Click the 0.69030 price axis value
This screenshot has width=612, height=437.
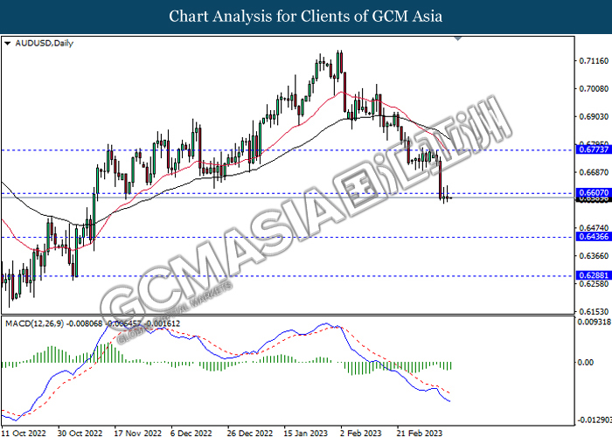point(594,116)
